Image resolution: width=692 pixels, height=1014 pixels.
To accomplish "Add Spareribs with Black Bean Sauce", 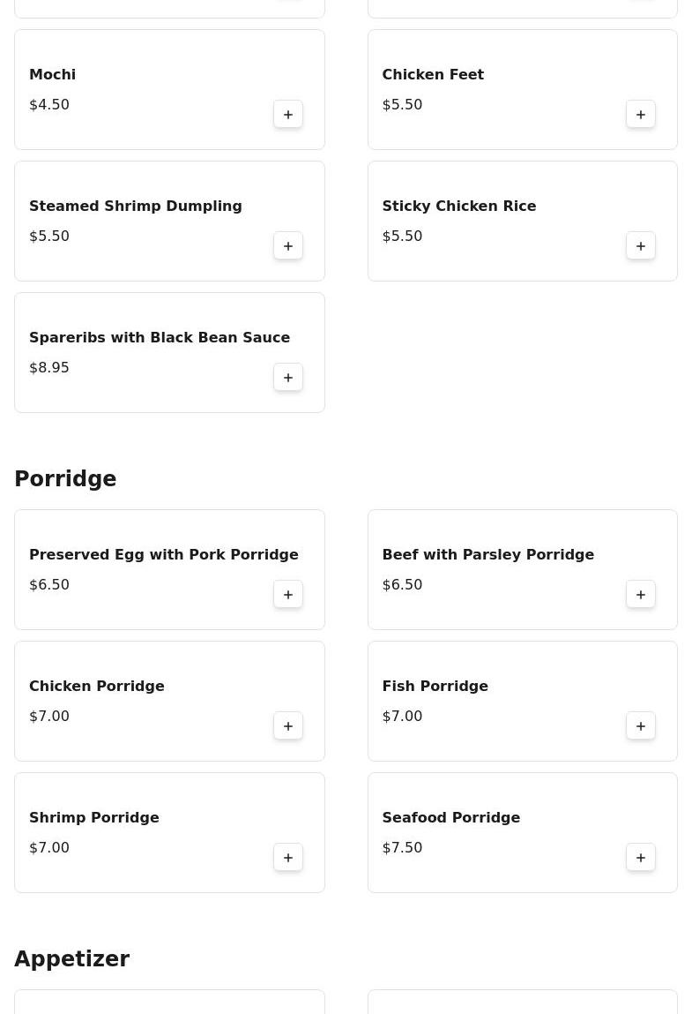I will coord(288,378).
